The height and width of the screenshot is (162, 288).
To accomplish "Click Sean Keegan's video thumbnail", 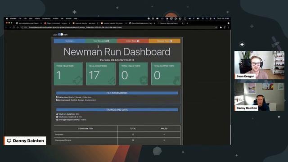I will [259, 65].
